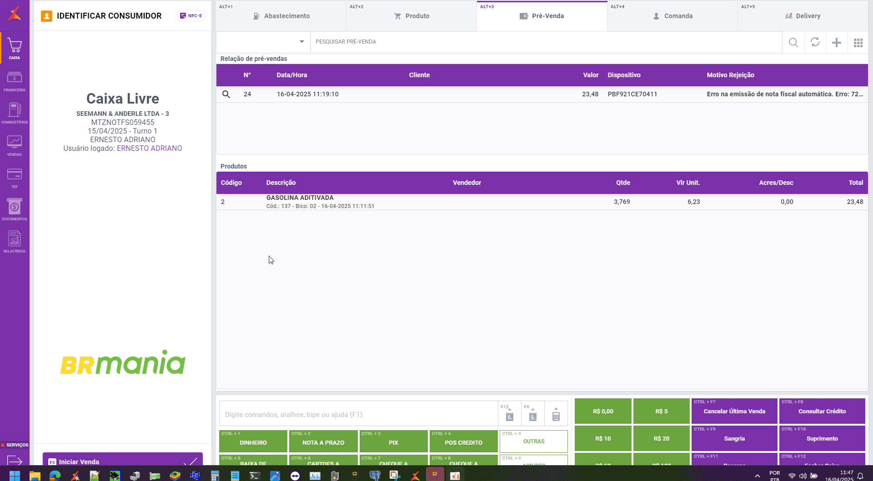Click the Sangria button
This screenshot has height=481, width=873.
(x=734, y=438)
